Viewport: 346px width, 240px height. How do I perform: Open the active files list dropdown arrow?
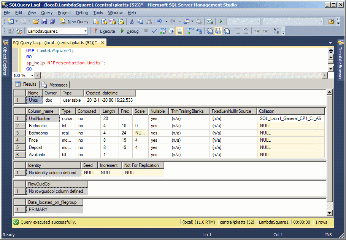pos(330,43)
